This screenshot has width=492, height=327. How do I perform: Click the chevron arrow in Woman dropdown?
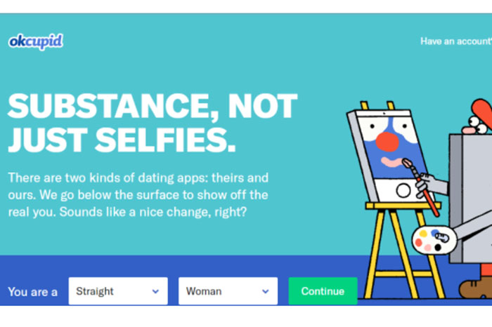tap(265, 291)
